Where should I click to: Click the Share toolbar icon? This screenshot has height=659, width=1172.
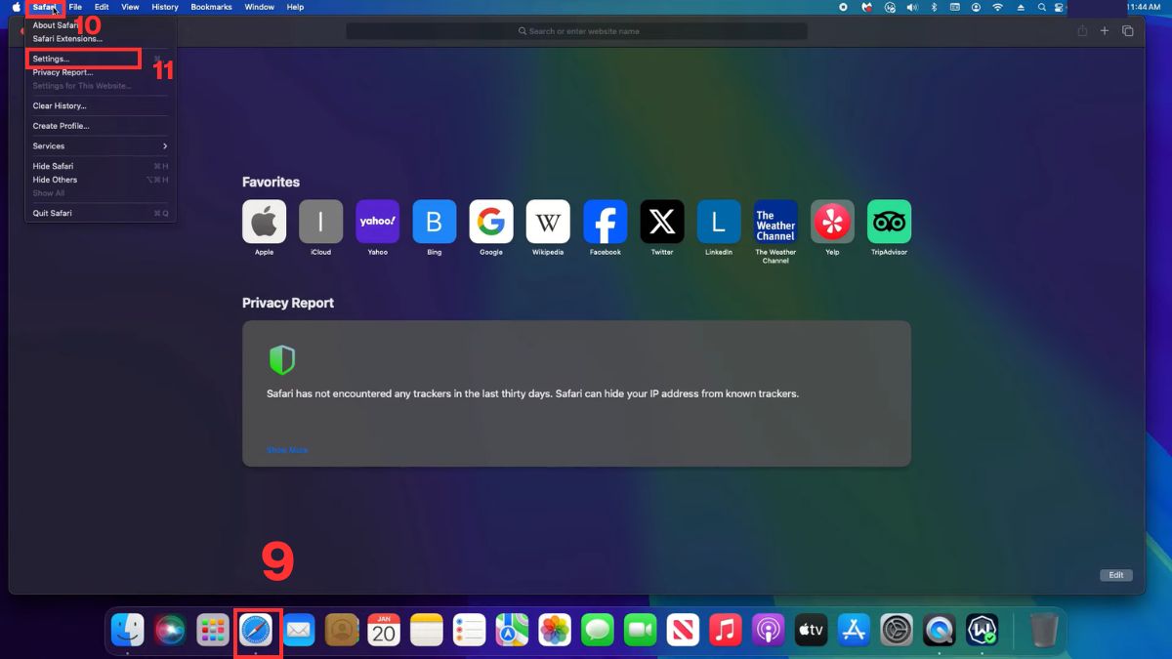[x=1082, y=31]
